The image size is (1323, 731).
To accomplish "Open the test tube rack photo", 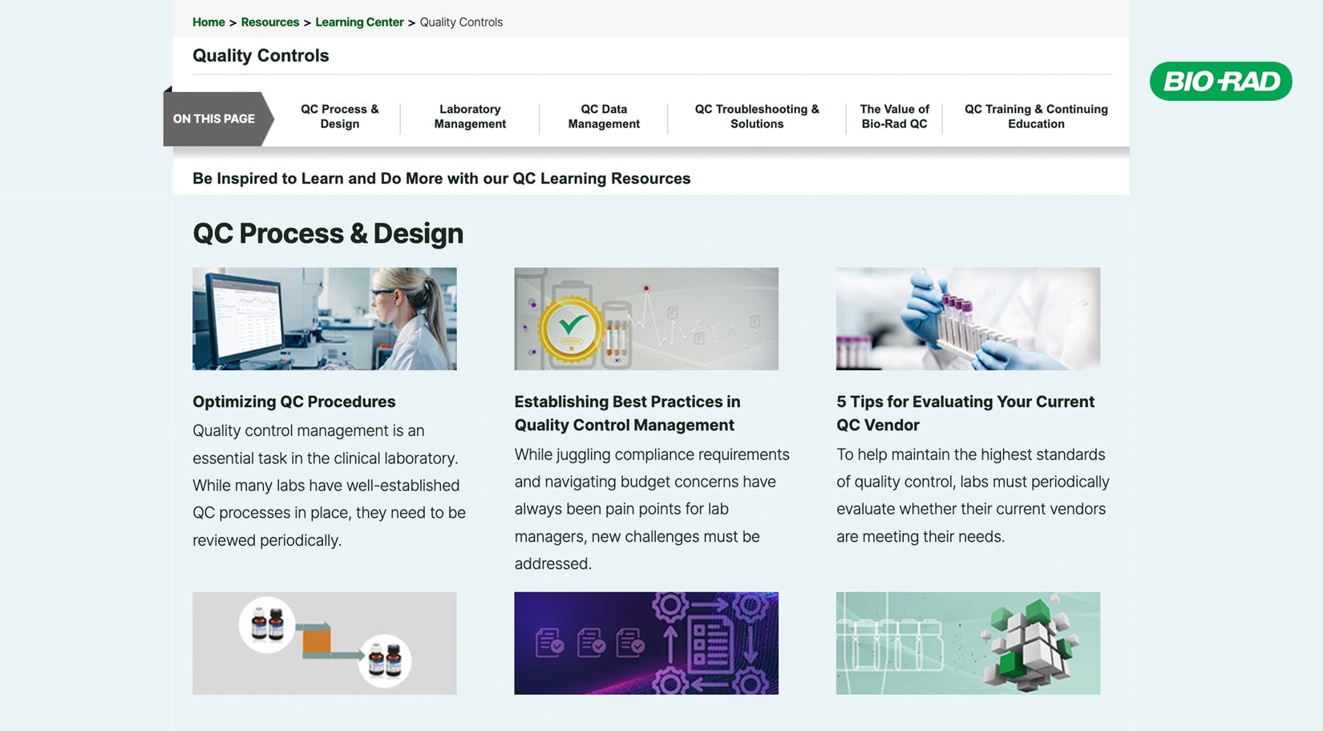I will pyautogui.click(x=968, y=319).
